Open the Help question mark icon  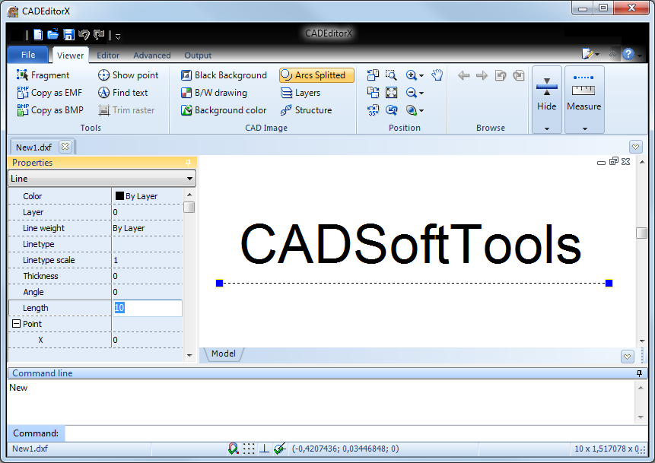click(628, 54)
